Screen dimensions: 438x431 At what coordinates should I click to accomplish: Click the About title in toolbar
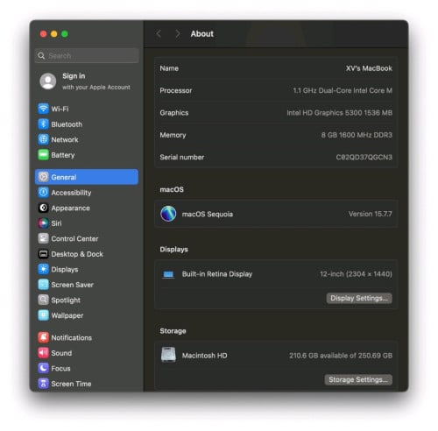pyautogui.click(x=202, y=34)
